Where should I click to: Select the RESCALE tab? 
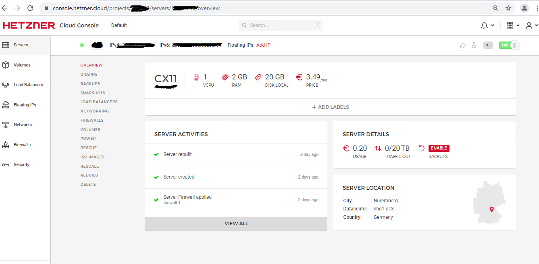pyautogui.click(x=89, y=166)
